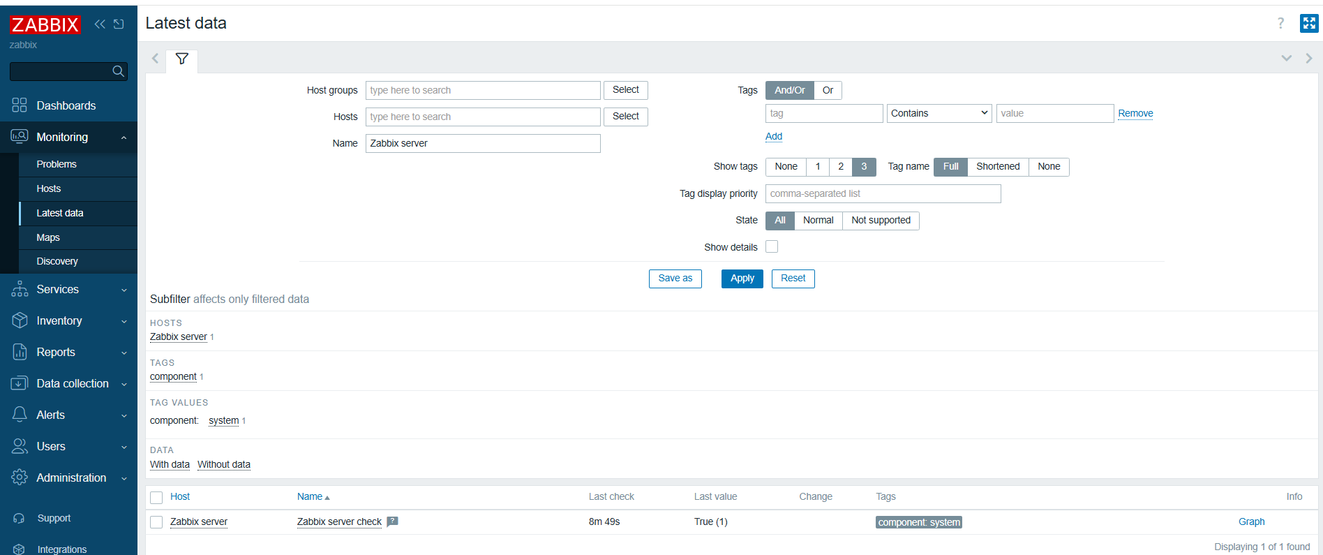Click Select button for Hosts
The image size is (1323, 555).
[x=626, y=117]
